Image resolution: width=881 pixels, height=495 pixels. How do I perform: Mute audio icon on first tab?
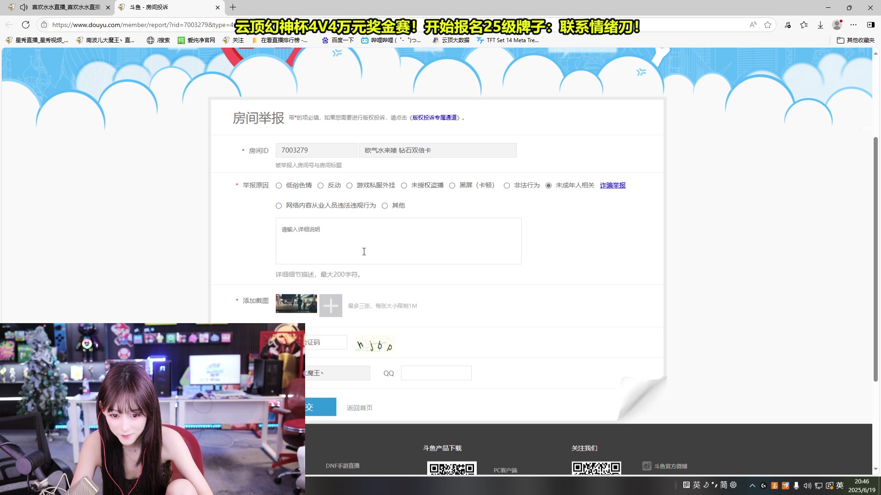(24, 7)
